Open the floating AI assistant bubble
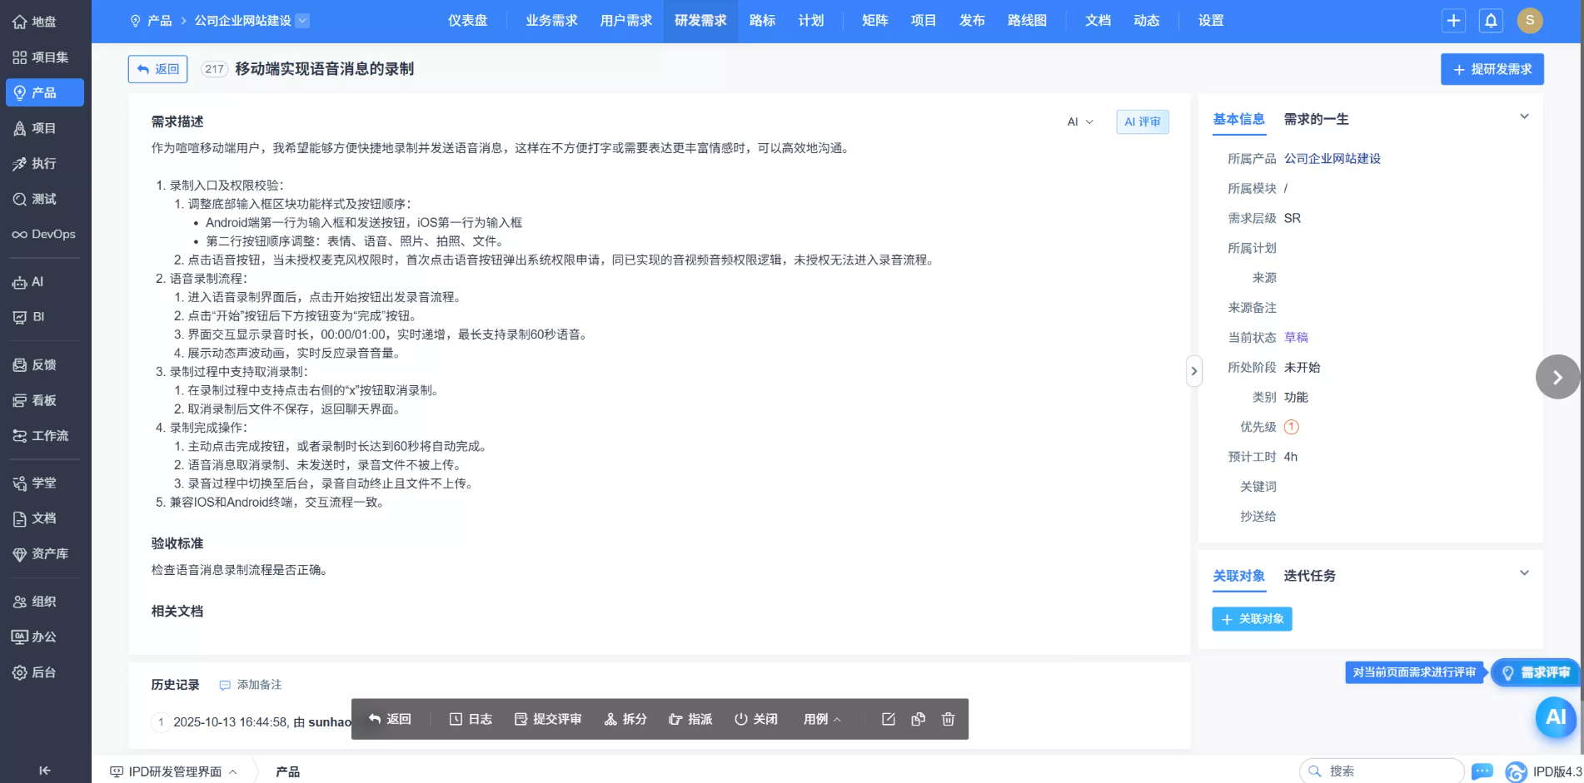The image size is (1584, 783). pyautogui.click(x=1555, y=717)
